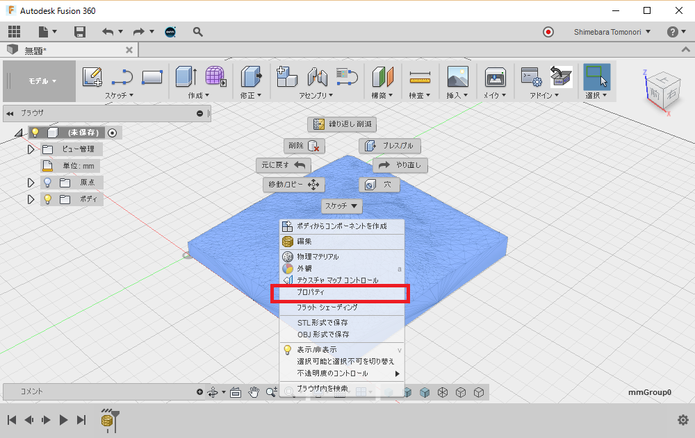Click the 穴 marking menu button
The height and width of the screenshot is (438, 695).
point(379,185)
